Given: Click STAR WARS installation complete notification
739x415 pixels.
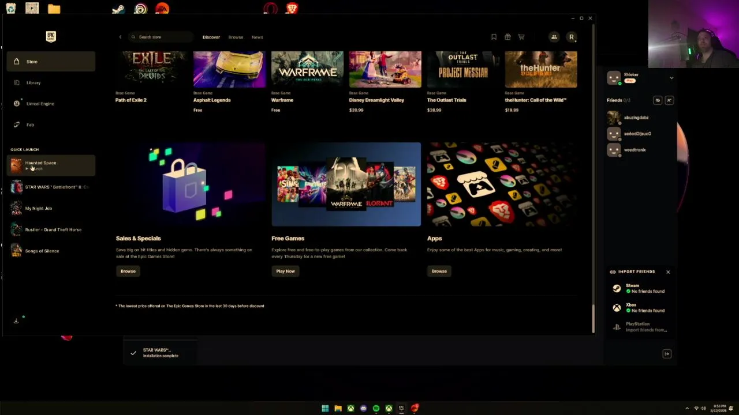Looking at the screenshot, I should coord(161,353).
